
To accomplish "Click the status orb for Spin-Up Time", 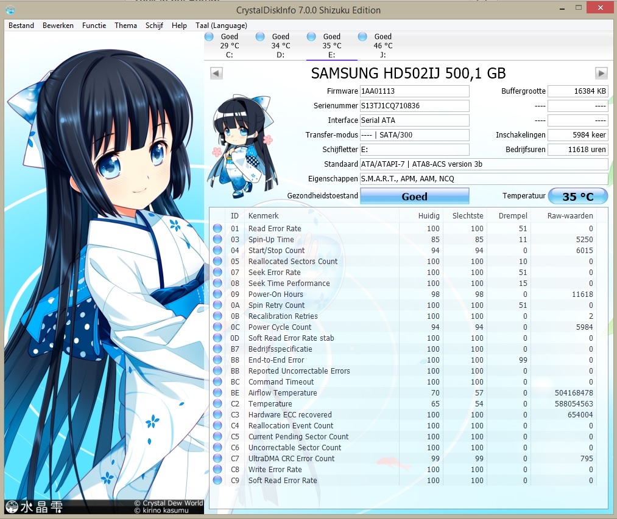I will (x=217, y=240).
